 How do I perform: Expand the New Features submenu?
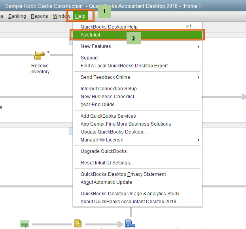(137, 46)
